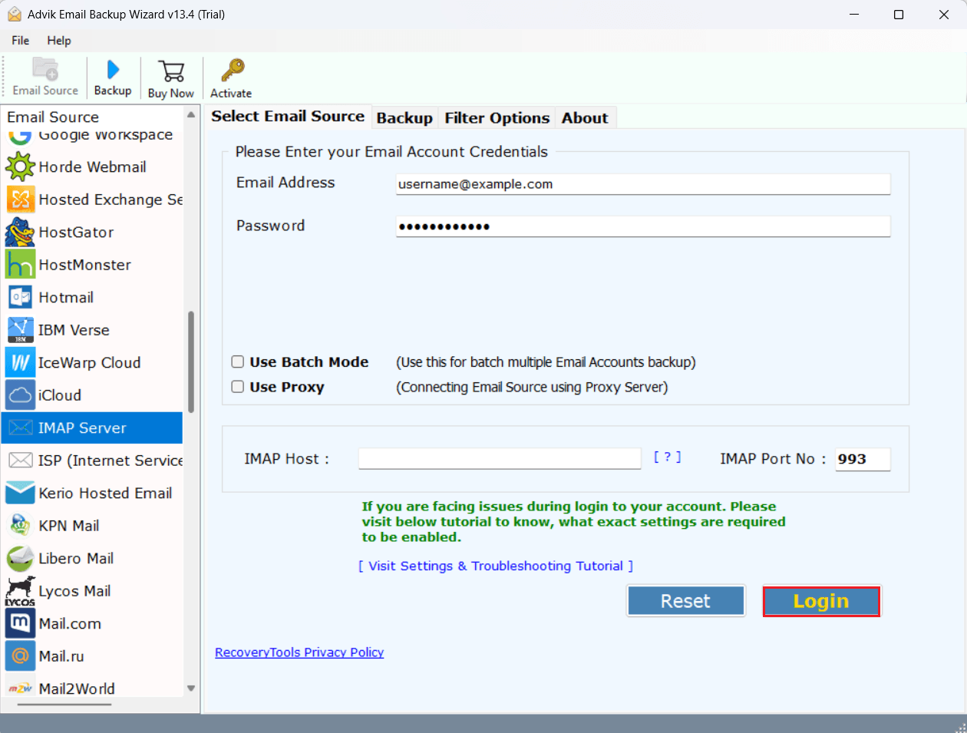Open Visit Settings & Troubleshooting Tutorial link
967x733 pixels.
tap(496, 566)
